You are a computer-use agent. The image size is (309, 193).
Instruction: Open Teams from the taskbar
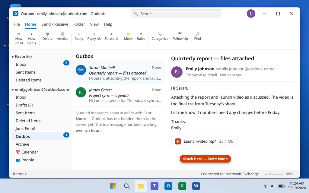pos(154,186)
